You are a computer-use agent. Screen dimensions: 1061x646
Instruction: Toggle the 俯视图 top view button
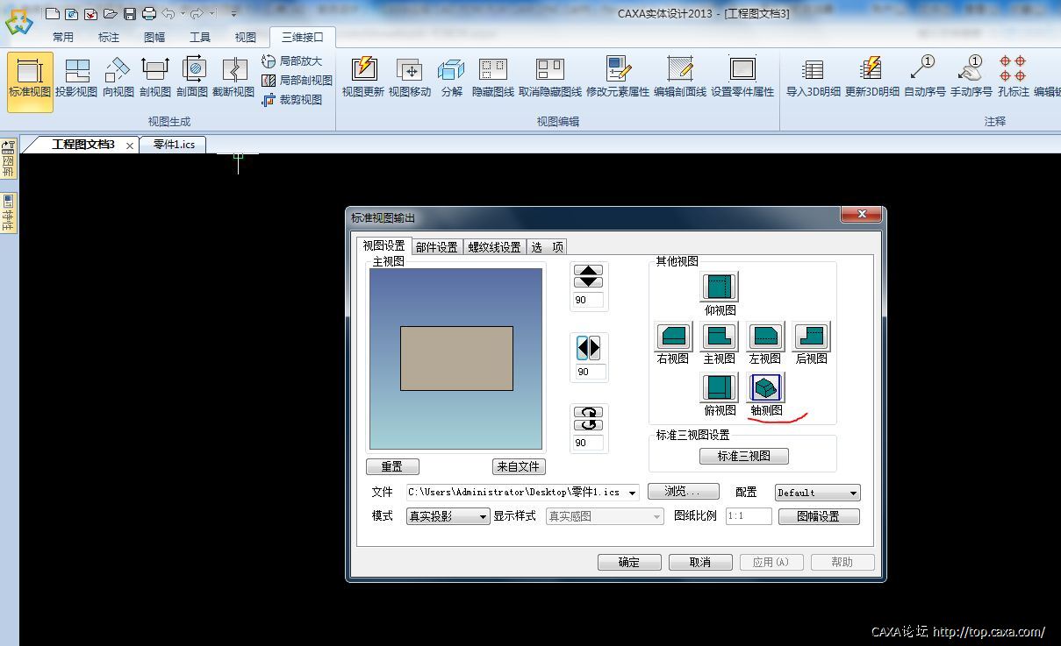pyautogui.click(x=720, y=387)
